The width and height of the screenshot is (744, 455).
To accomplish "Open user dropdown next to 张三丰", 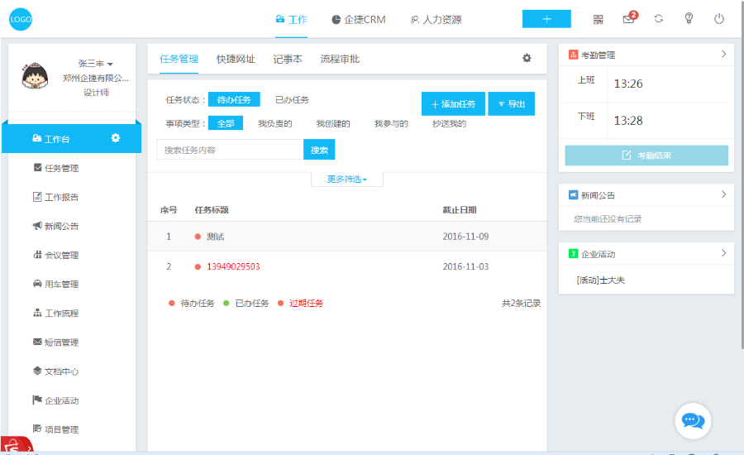I will click(110, 64).
